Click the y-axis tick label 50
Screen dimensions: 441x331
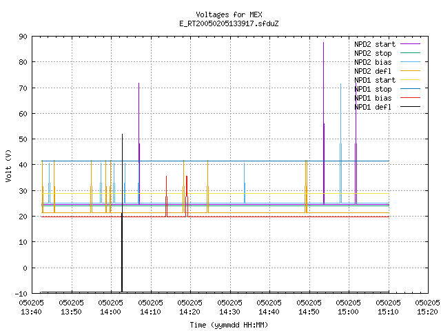point(23,139)
